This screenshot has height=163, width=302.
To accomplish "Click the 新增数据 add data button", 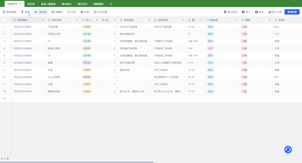I will (292, 12).
